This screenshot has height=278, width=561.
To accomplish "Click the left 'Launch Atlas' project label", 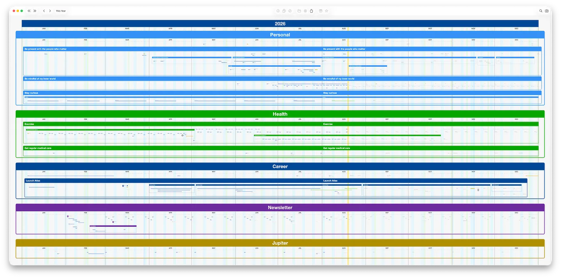I will coord(33,181).
